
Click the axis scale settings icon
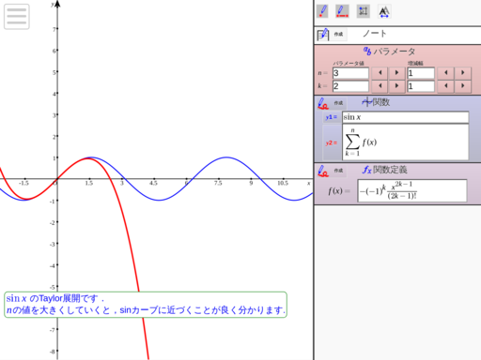point(364,11)
